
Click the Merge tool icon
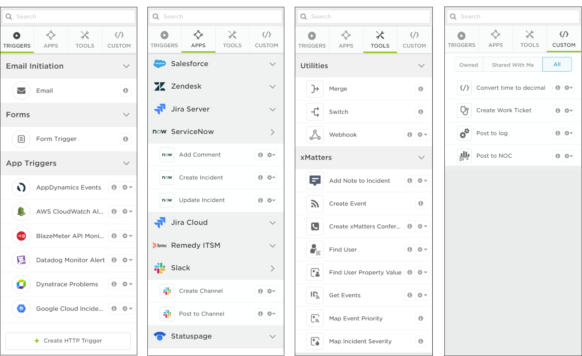click(x=315, y=89)
